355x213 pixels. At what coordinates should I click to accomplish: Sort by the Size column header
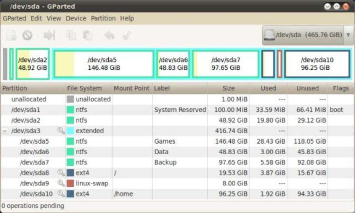(x=228, y=88)
